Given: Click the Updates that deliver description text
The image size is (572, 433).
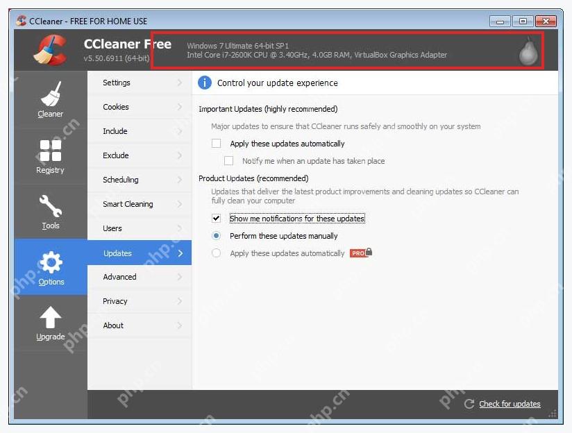Looking at the screenshot, I should (365, 196).
